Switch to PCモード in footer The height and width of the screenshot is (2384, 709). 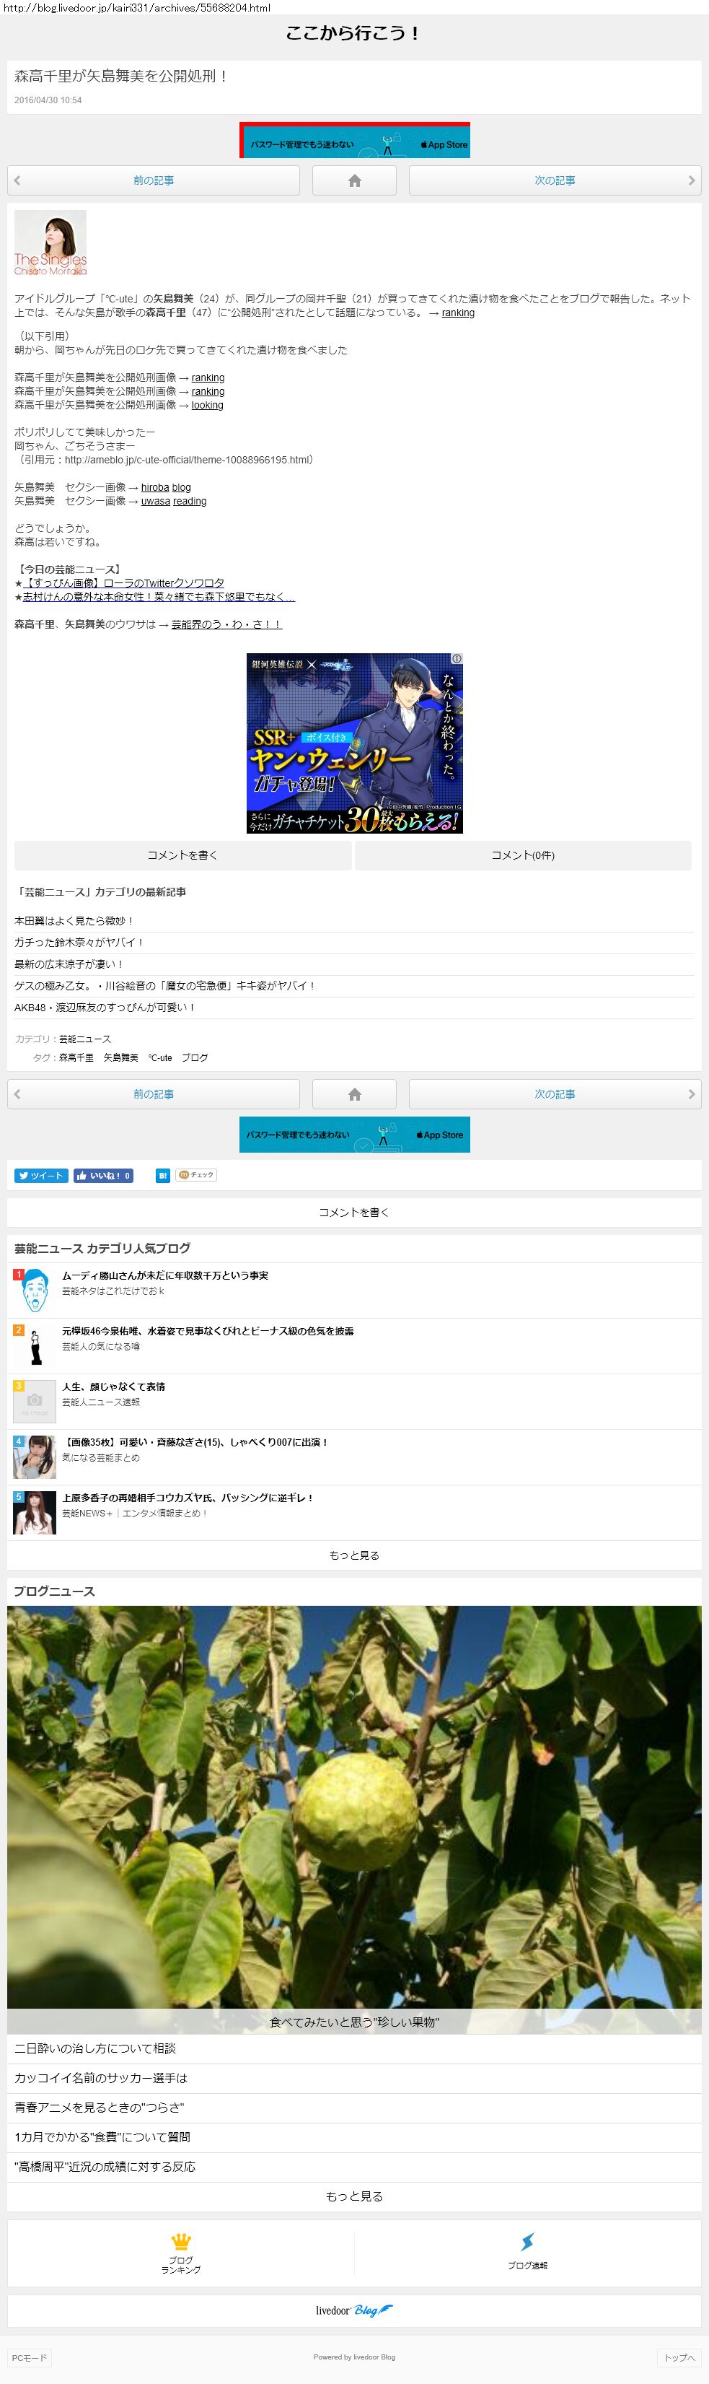pos(30,2357)
